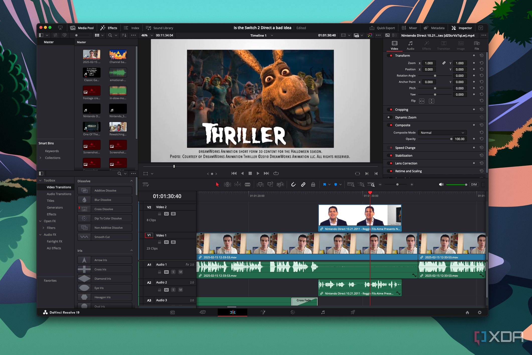Click the blue Marker icon
532x355 pixels.
point(336,185)
